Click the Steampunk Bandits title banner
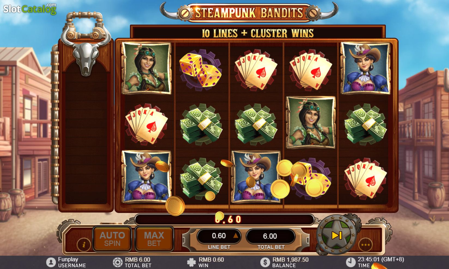 click(x=249, y=13)
